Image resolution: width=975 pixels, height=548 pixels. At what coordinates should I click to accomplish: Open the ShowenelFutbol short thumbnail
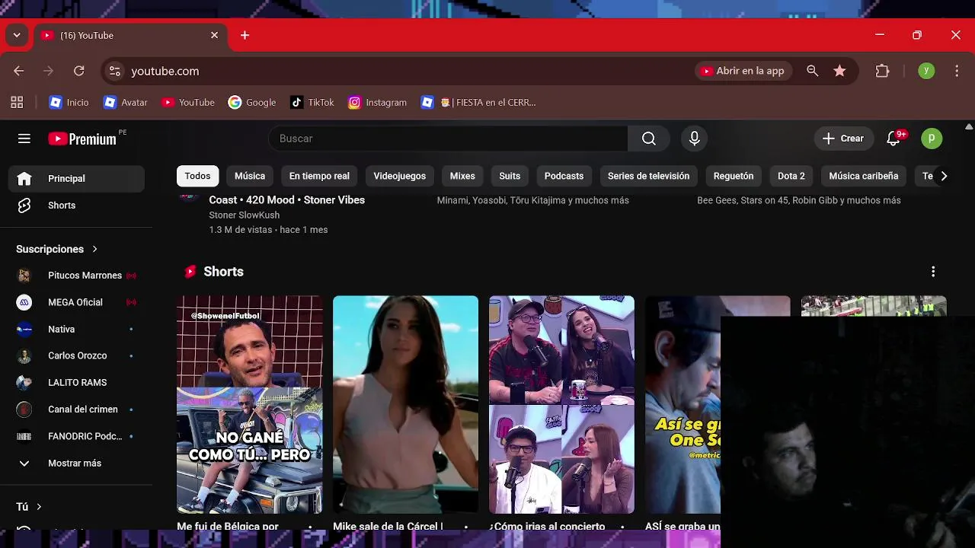tap(250, 405)
